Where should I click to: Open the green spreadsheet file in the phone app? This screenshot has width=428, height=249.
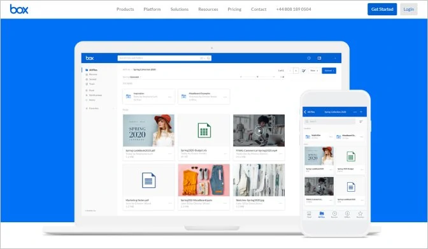click(351, 157)
